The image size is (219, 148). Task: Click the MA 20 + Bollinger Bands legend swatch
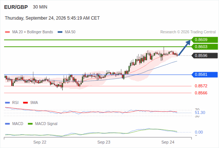point(7,32)
